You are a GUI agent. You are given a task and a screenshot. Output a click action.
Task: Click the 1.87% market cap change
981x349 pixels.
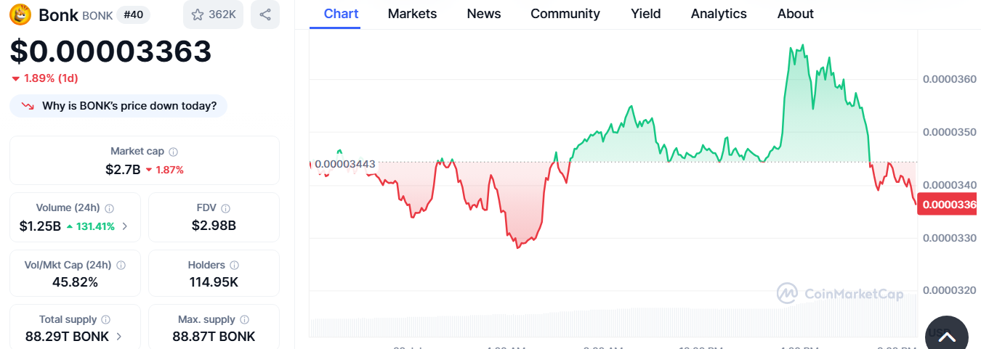(165, 170)
